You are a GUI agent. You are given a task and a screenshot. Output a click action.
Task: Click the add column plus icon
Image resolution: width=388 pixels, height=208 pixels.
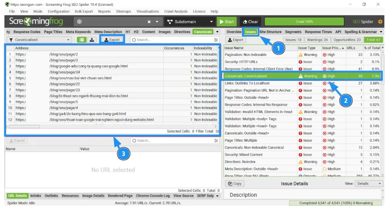(x=383, y=48)
